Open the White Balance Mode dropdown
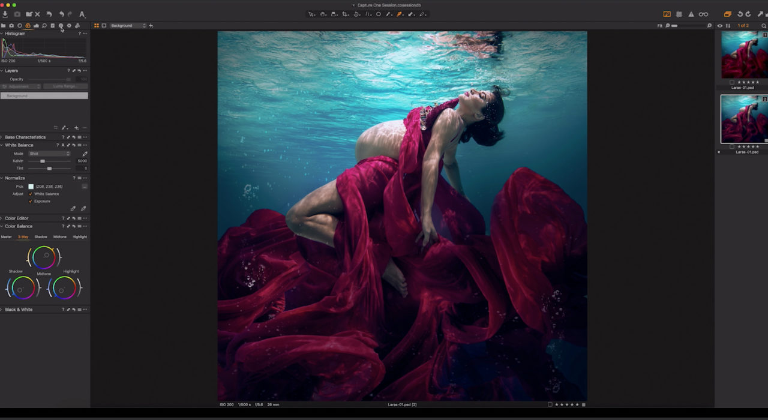 [49, 154]
